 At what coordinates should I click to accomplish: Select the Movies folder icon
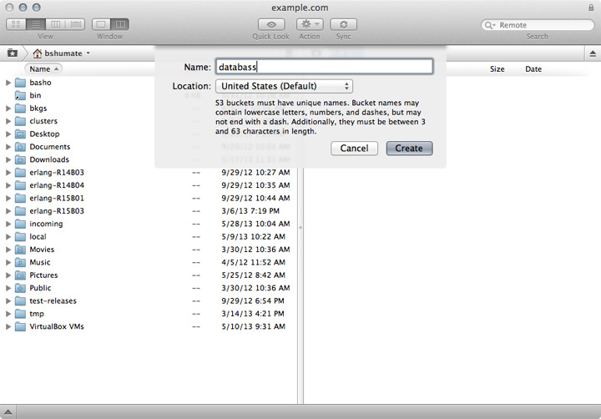point(20,250)
